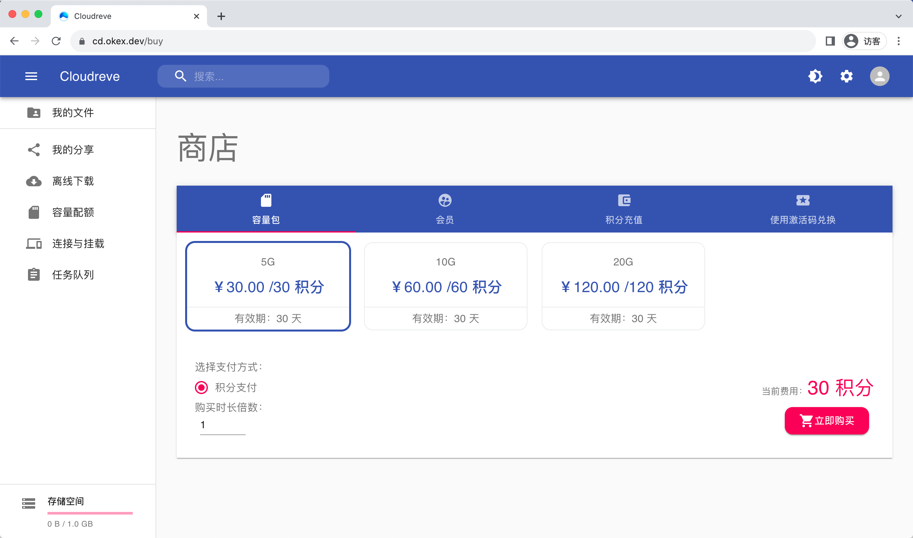Switch to the 容量包 tab
913x538 pixels.
coord(266,209)
